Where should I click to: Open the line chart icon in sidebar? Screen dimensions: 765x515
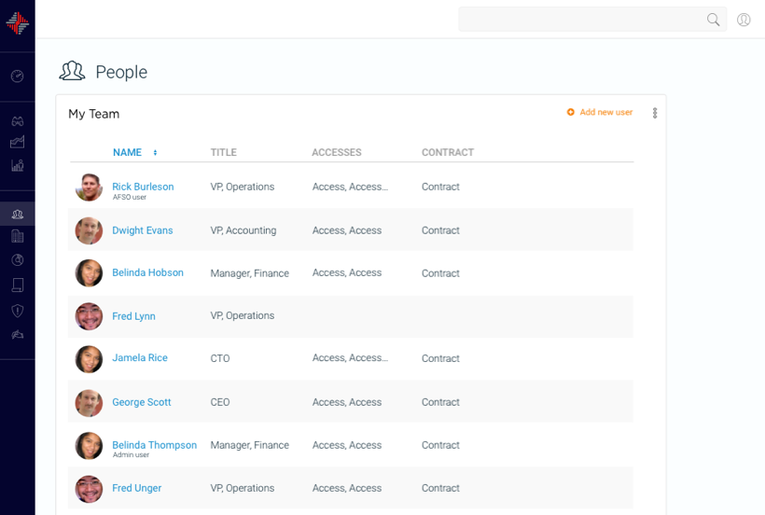point(17,143)
